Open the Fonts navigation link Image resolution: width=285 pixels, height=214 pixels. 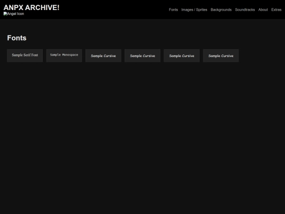pyautogui.click(x=173, y=10)
